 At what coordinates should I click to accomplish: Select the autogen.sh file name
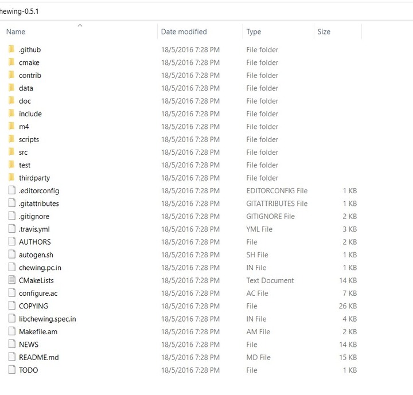click(36, 255)
